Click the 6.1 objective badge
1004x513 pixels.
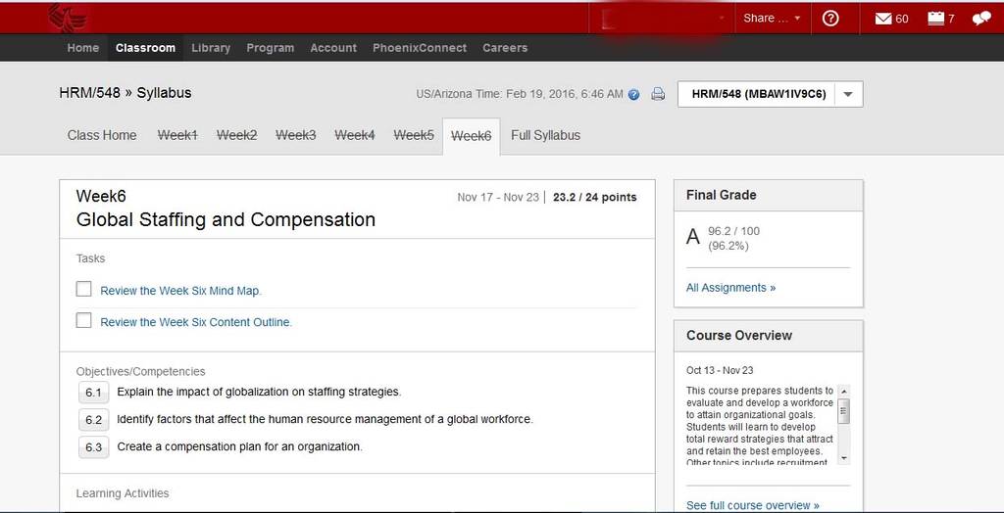click(x=93, y=393)
